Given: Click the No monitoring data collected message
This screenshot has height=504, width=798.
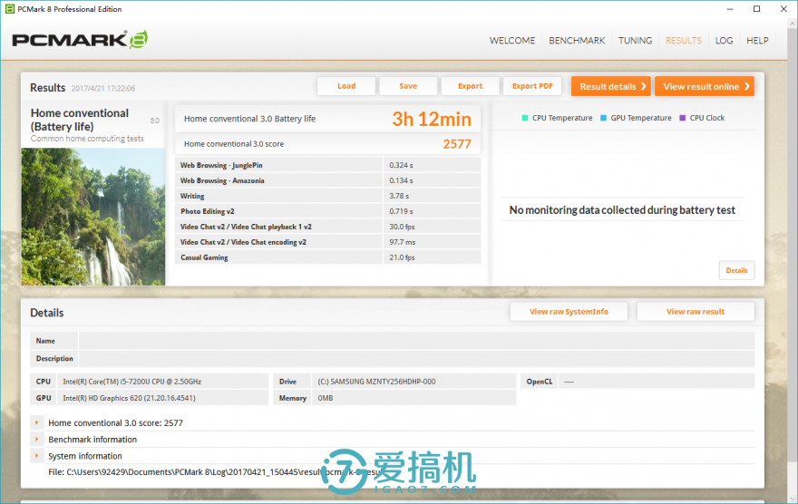Looking at the screenshot, I should (x=622, y=210).
